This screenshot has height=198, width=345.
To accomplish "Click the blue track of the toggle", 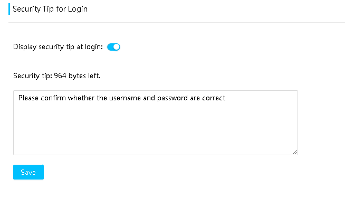I will [110, 47].
